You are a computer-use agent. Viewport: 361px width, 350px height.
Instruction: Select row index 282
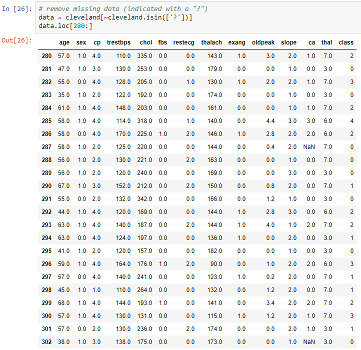tap(46, 82)
